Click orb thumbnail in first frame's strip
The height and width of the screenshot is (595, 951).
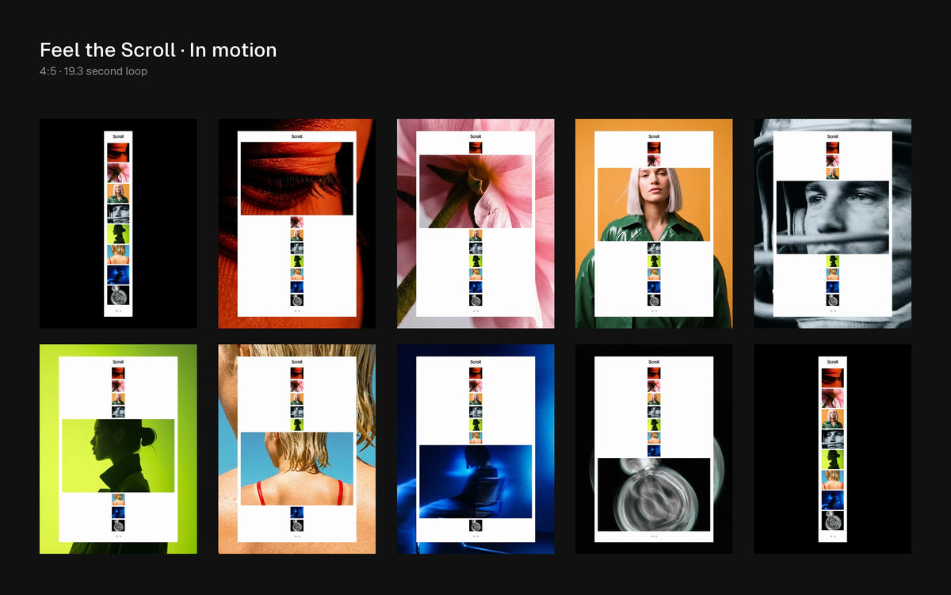pyautogui.click(x=118, y=295)
